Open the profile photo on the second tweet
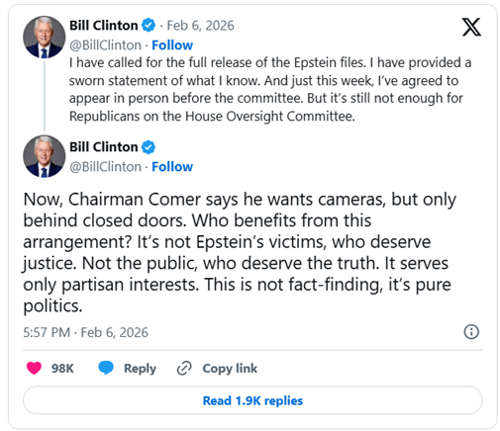The width and height of the screenshot is (500, 431). pos(45,156)
